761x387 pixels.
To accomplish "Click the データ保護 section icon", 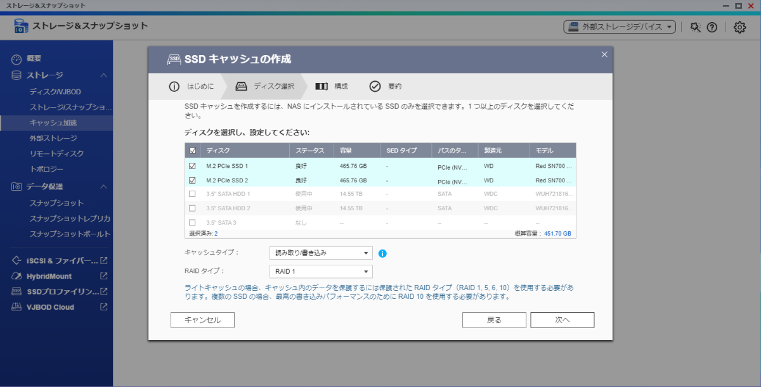I will pos(17,187).
